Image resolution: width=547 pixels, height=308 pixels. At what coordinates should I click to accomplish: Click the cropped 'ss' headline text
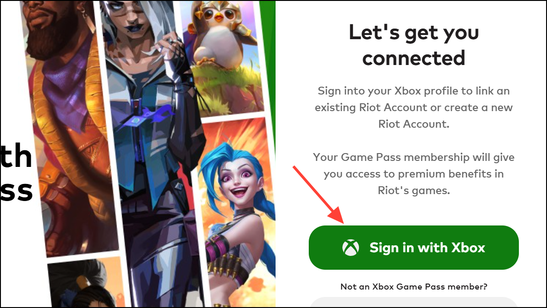[16, 191]
